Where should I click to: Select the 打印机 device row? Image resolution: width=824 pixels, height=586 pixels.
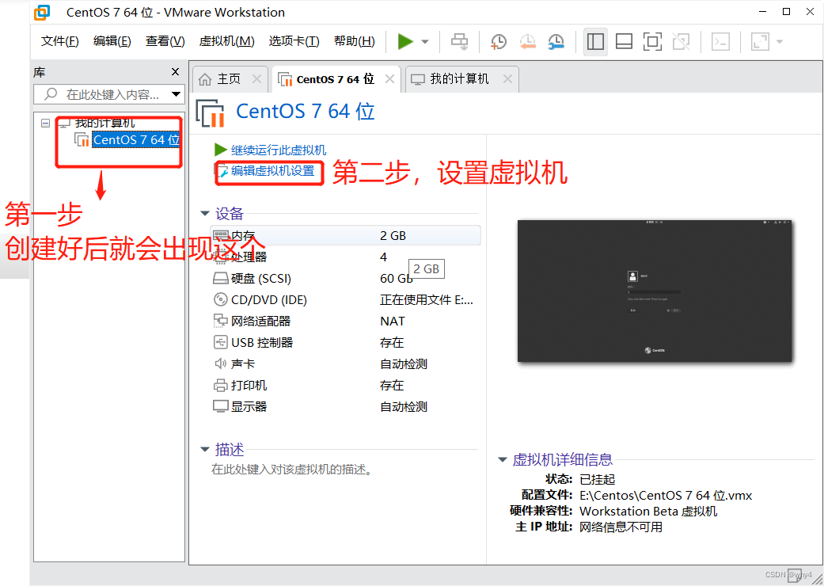coord(345,385)
